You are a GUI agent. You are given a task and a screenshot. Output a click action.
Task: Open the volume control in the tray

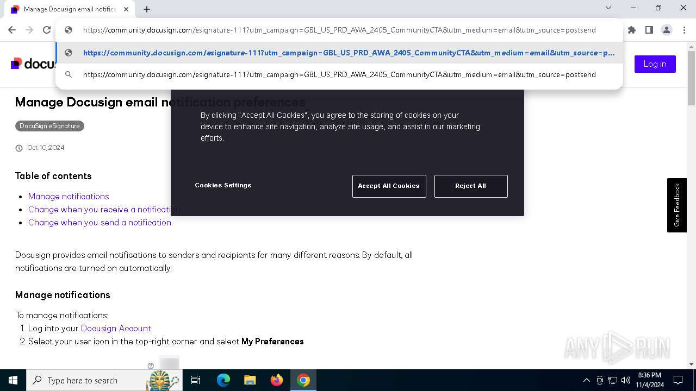coord(626,380)
